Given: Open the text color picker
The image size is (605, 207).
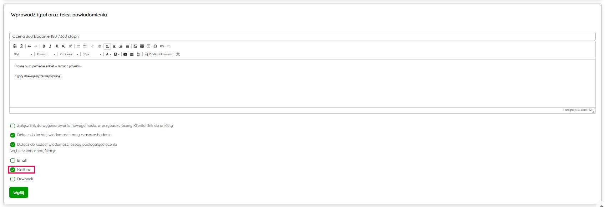Looking at the screenshot, I should click(x=107, y=55).
